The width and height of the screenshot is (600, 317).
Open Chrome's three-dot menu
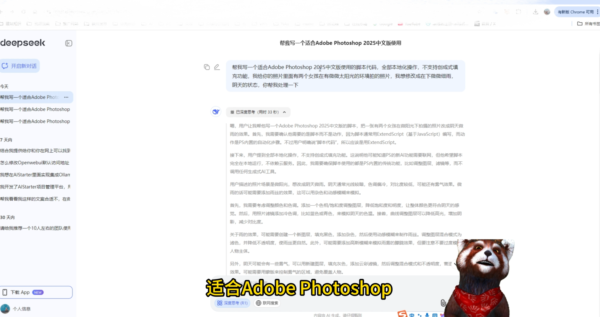[x=597, y=12]
